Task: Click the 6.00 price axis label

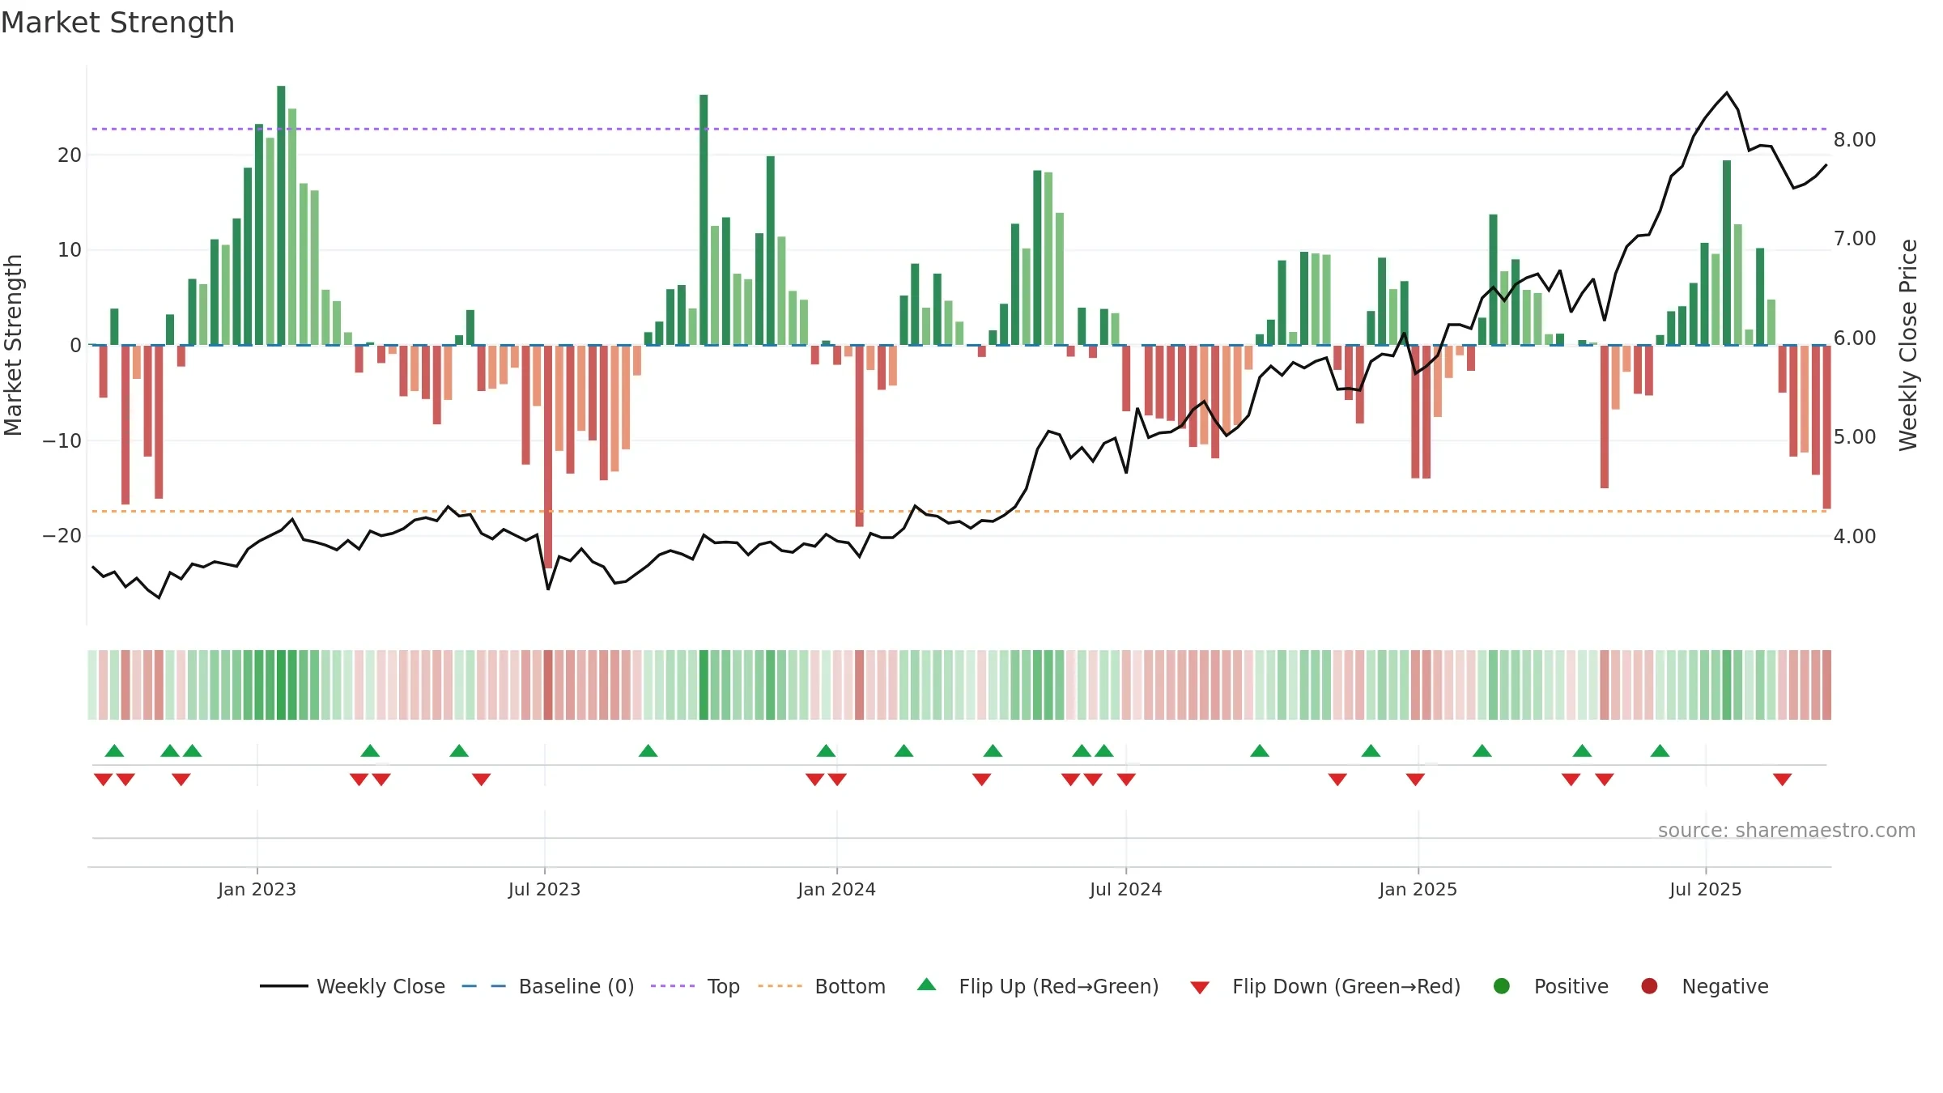Action: point(1855,338)
